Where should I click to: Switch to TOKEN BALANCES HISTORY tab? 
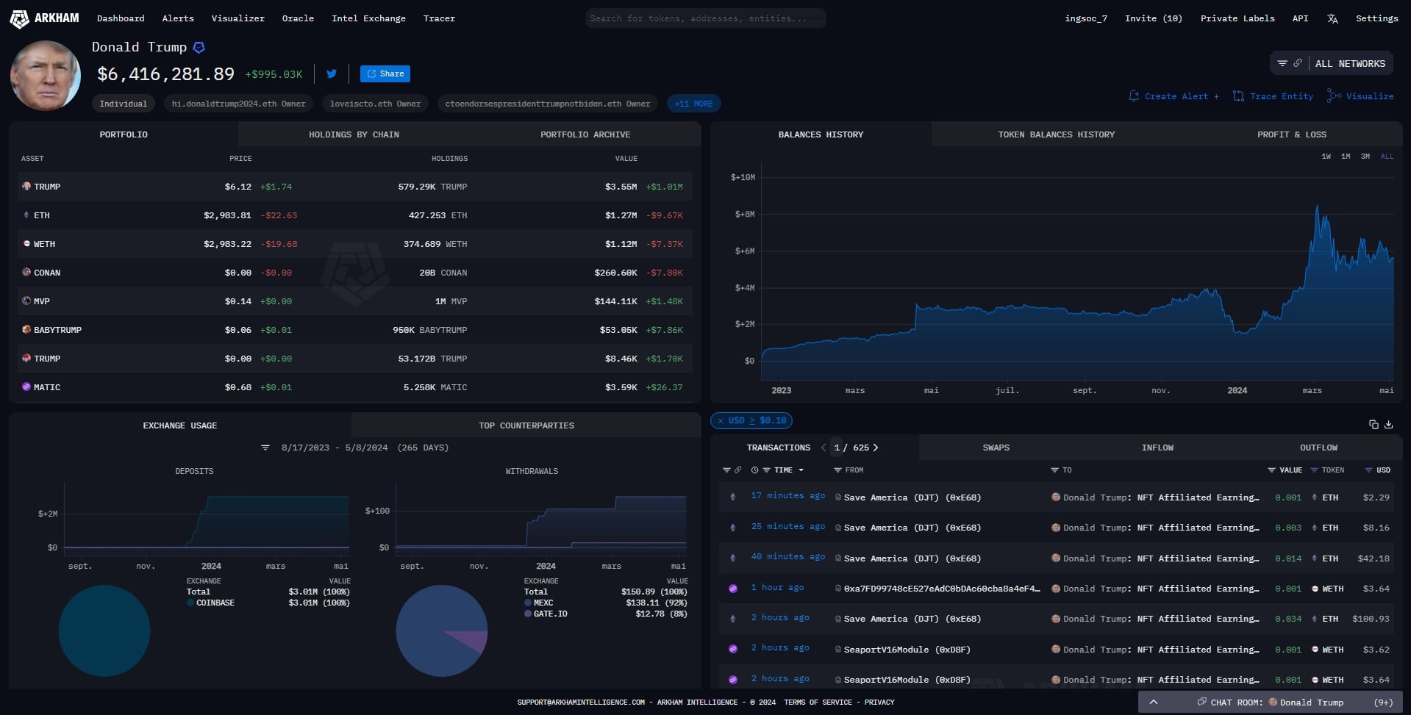1056,134
